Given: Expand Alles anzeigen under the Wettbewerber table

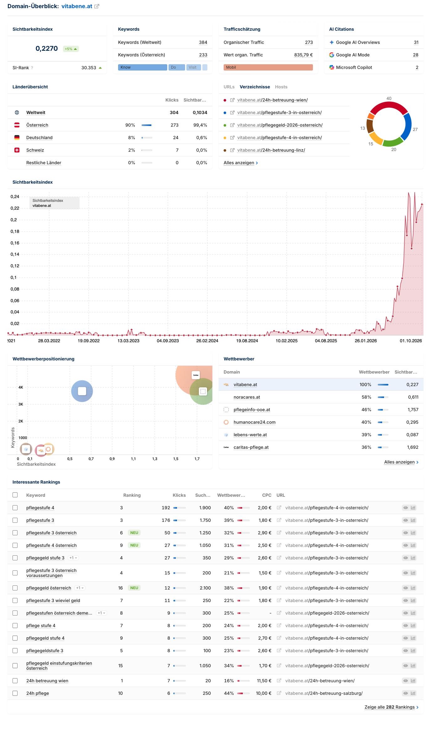Looking at the screenshot, I should pos(401,462).
